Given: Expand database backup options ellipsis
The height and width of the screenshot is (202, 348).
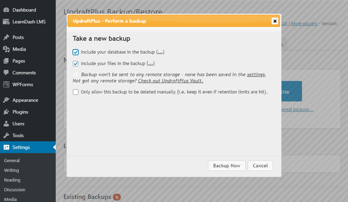Looking at the screenshot, I should click(x=160, y=52).
